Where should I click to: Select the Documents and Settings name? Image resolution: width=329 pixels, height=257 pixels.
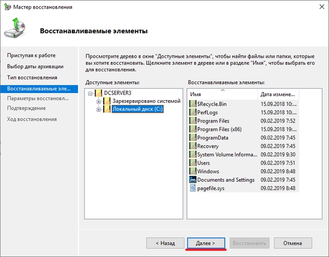pos(226,180)
